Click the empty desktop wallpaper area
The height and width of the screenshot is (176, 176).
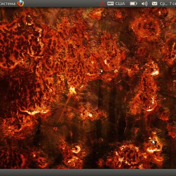88,88
